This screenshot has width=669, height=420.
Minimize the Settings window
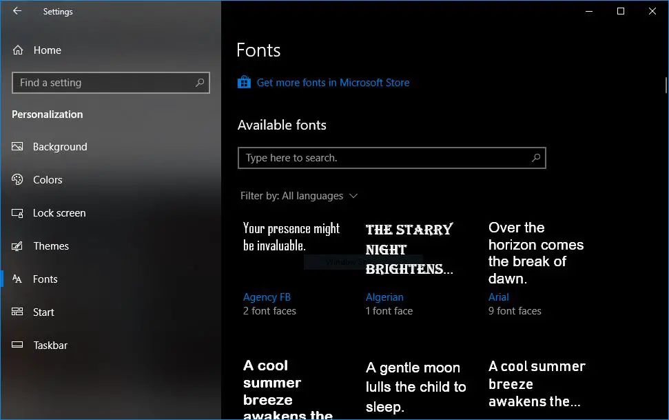tap(589, 11)
